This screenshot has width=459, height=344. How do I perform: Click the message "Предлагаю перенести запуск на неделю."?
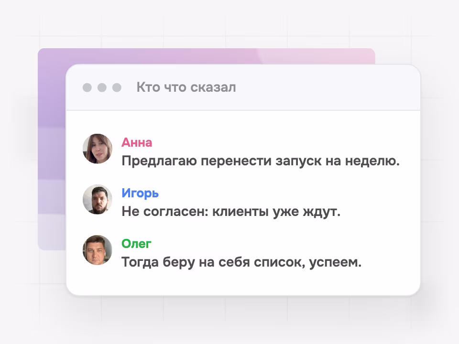click(261, 161)
